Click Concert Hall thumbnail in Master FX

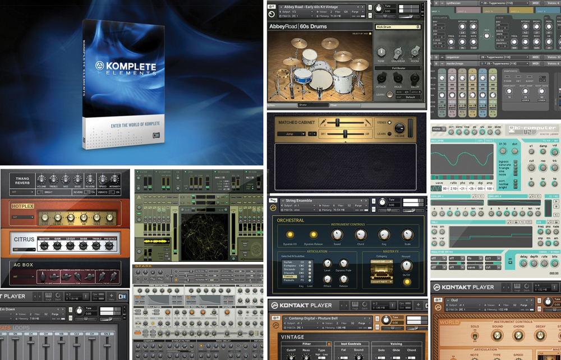click(381, 272)
